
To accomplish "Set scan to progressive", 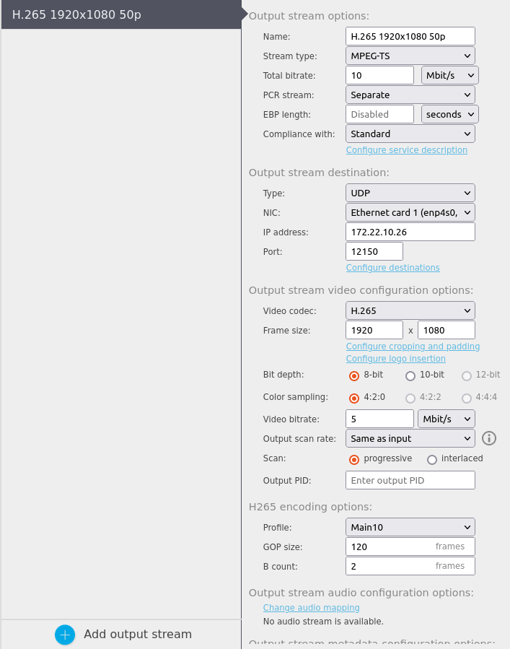I will [354, 459].
